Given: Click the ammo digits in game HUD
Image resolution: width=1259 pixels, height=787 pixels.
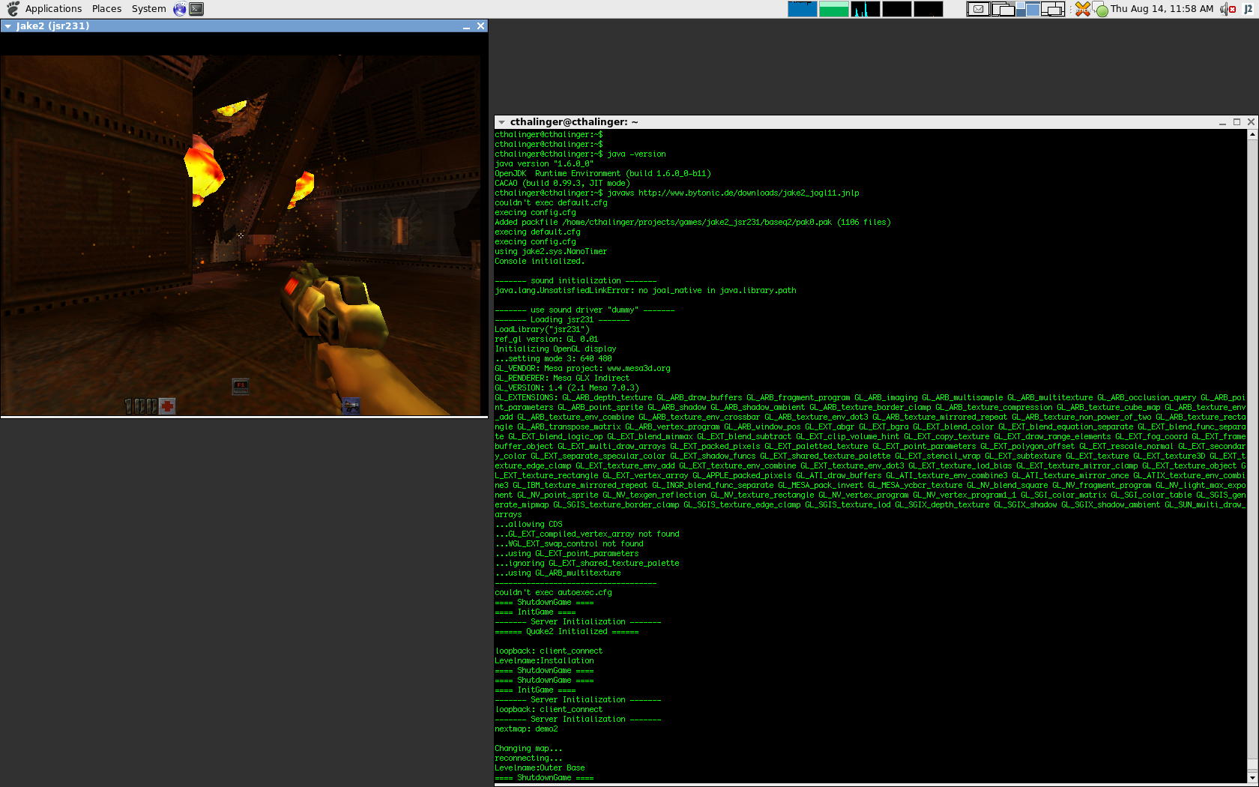Looking at the screenshot, I should pyautogui.click(x=141, y=406).
